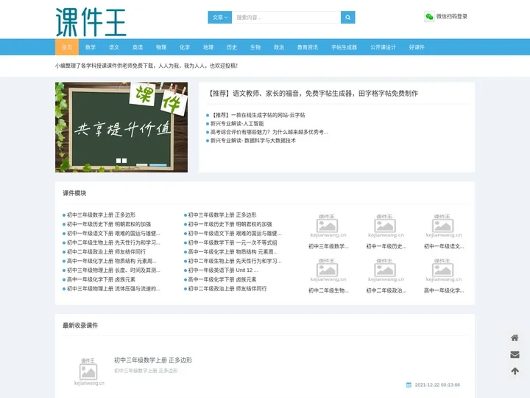530x398 pixels.
Task: Click thumbnail of latest courseware entry
Action: [89, 371]
